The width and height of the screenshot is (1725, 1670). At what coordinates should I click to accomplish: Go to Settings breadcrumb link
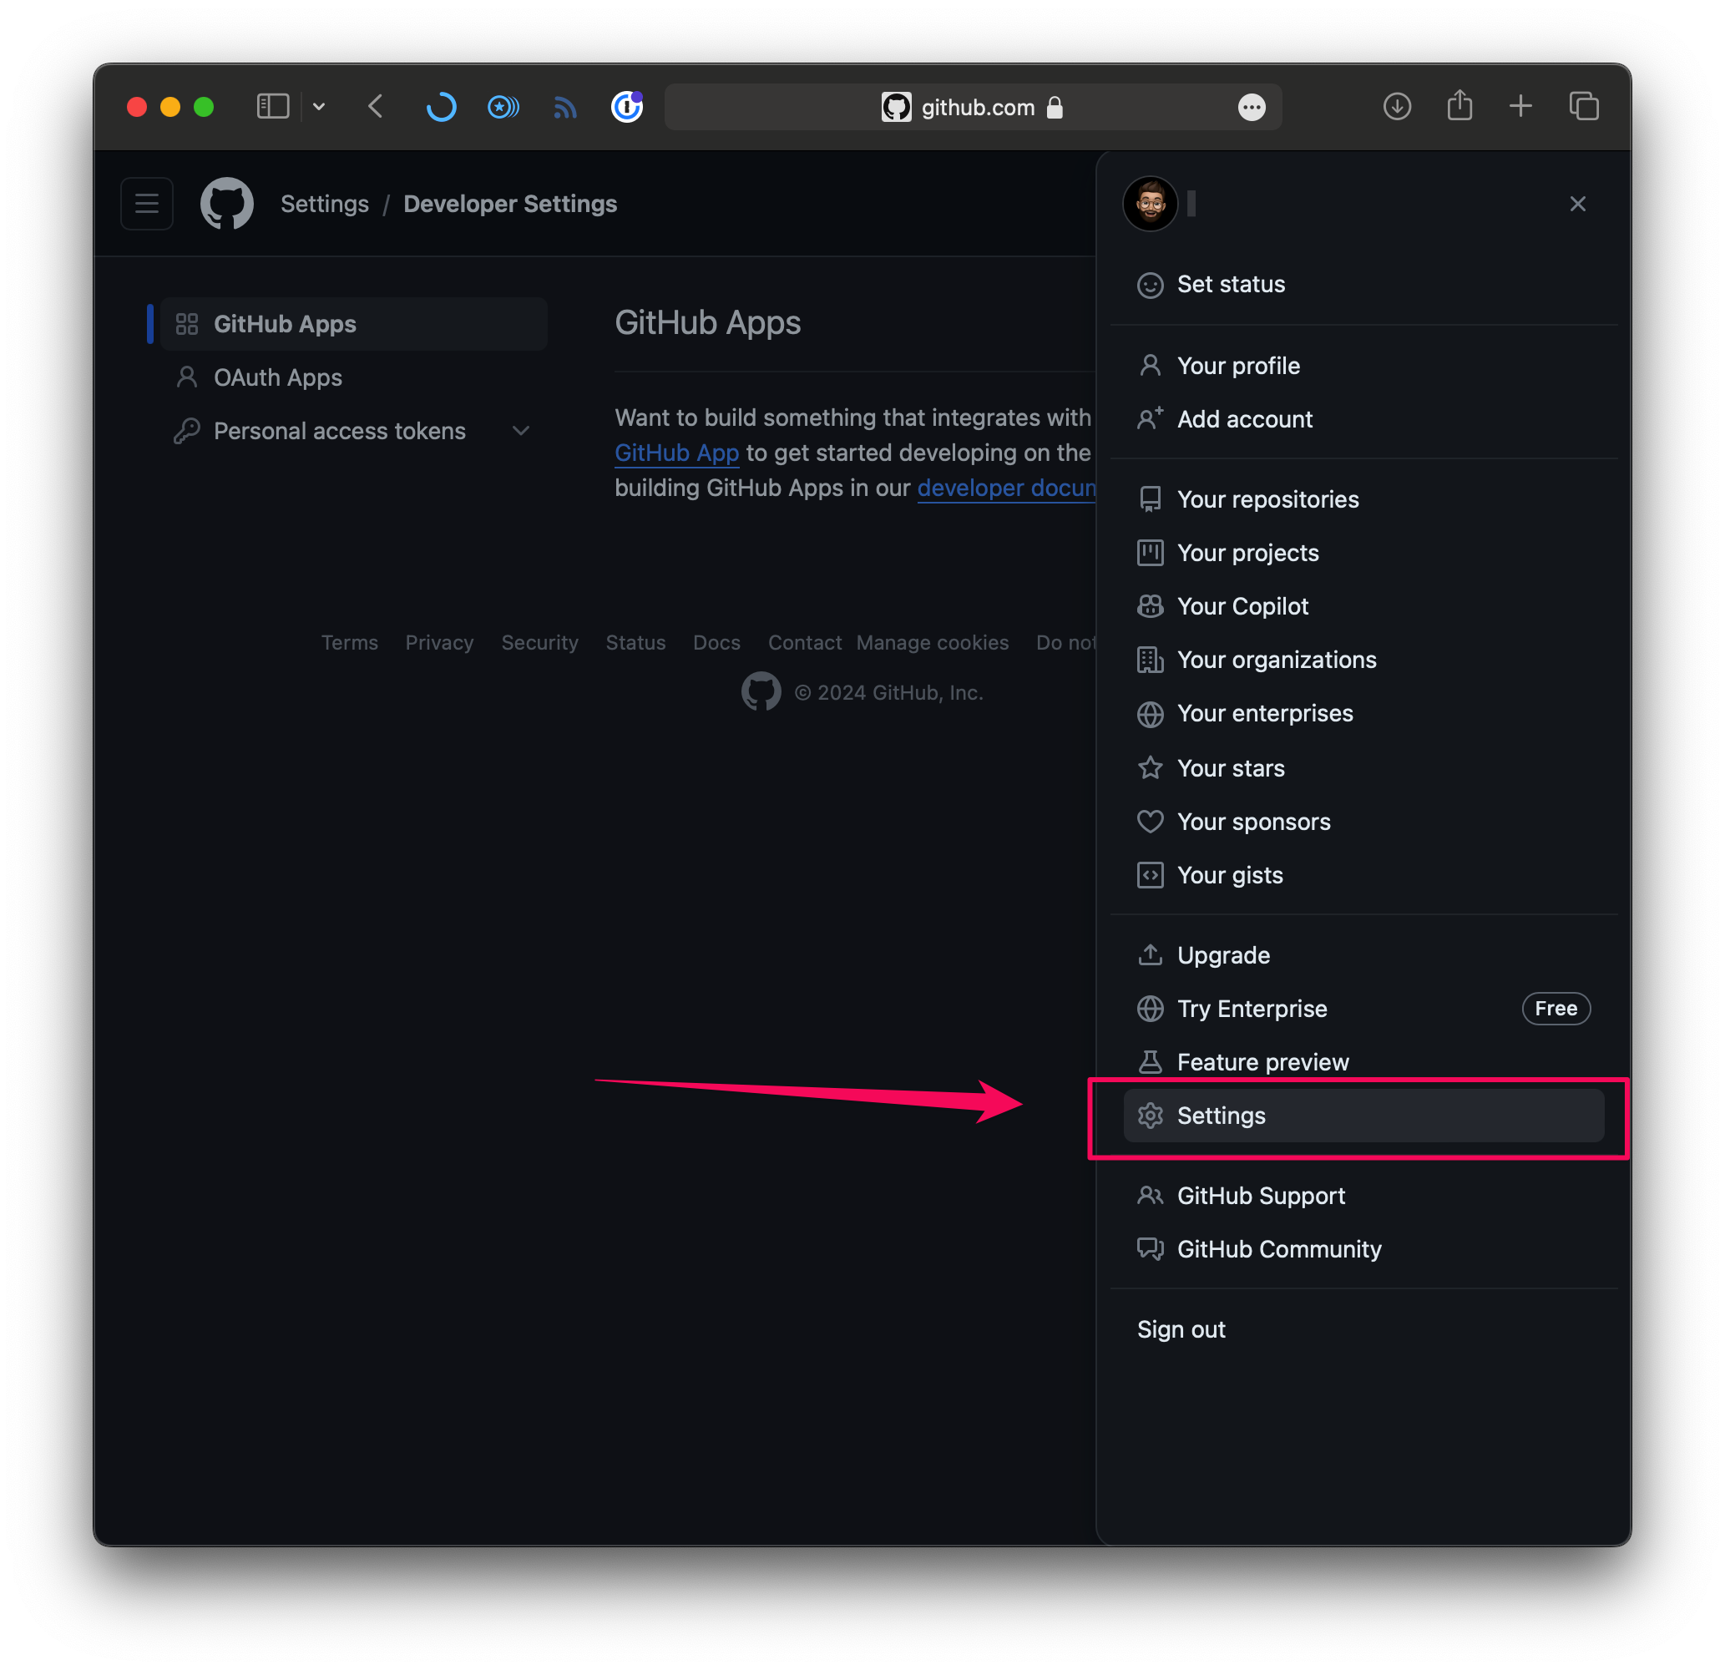pos(325,204)
